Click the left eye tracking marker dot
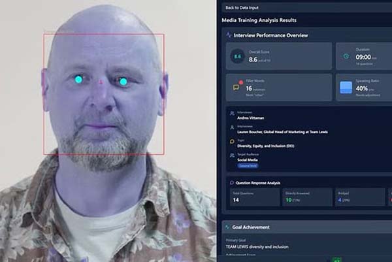 pyautogui.click(x=78, y=80)
